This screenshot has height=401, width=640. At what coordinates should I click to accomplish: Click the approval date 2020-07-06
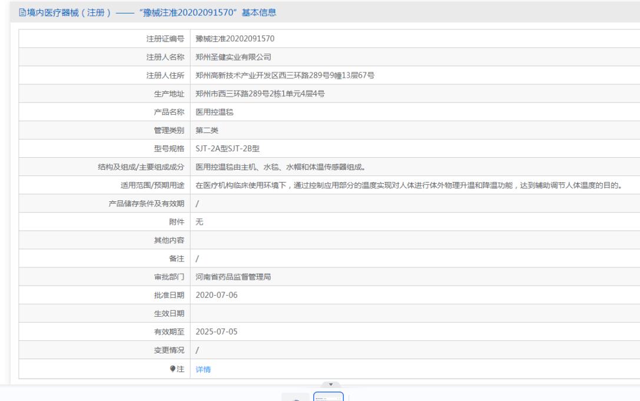[217, 296]
